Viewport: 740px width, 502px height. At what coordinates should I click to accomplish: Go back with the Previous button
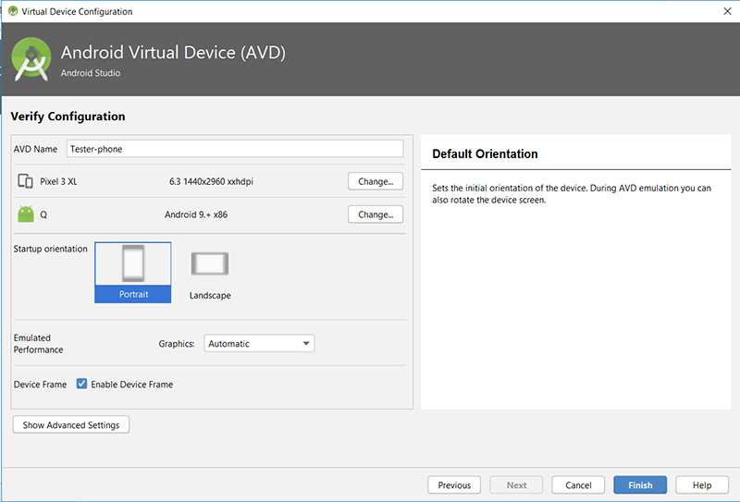[x=454, y=485]
